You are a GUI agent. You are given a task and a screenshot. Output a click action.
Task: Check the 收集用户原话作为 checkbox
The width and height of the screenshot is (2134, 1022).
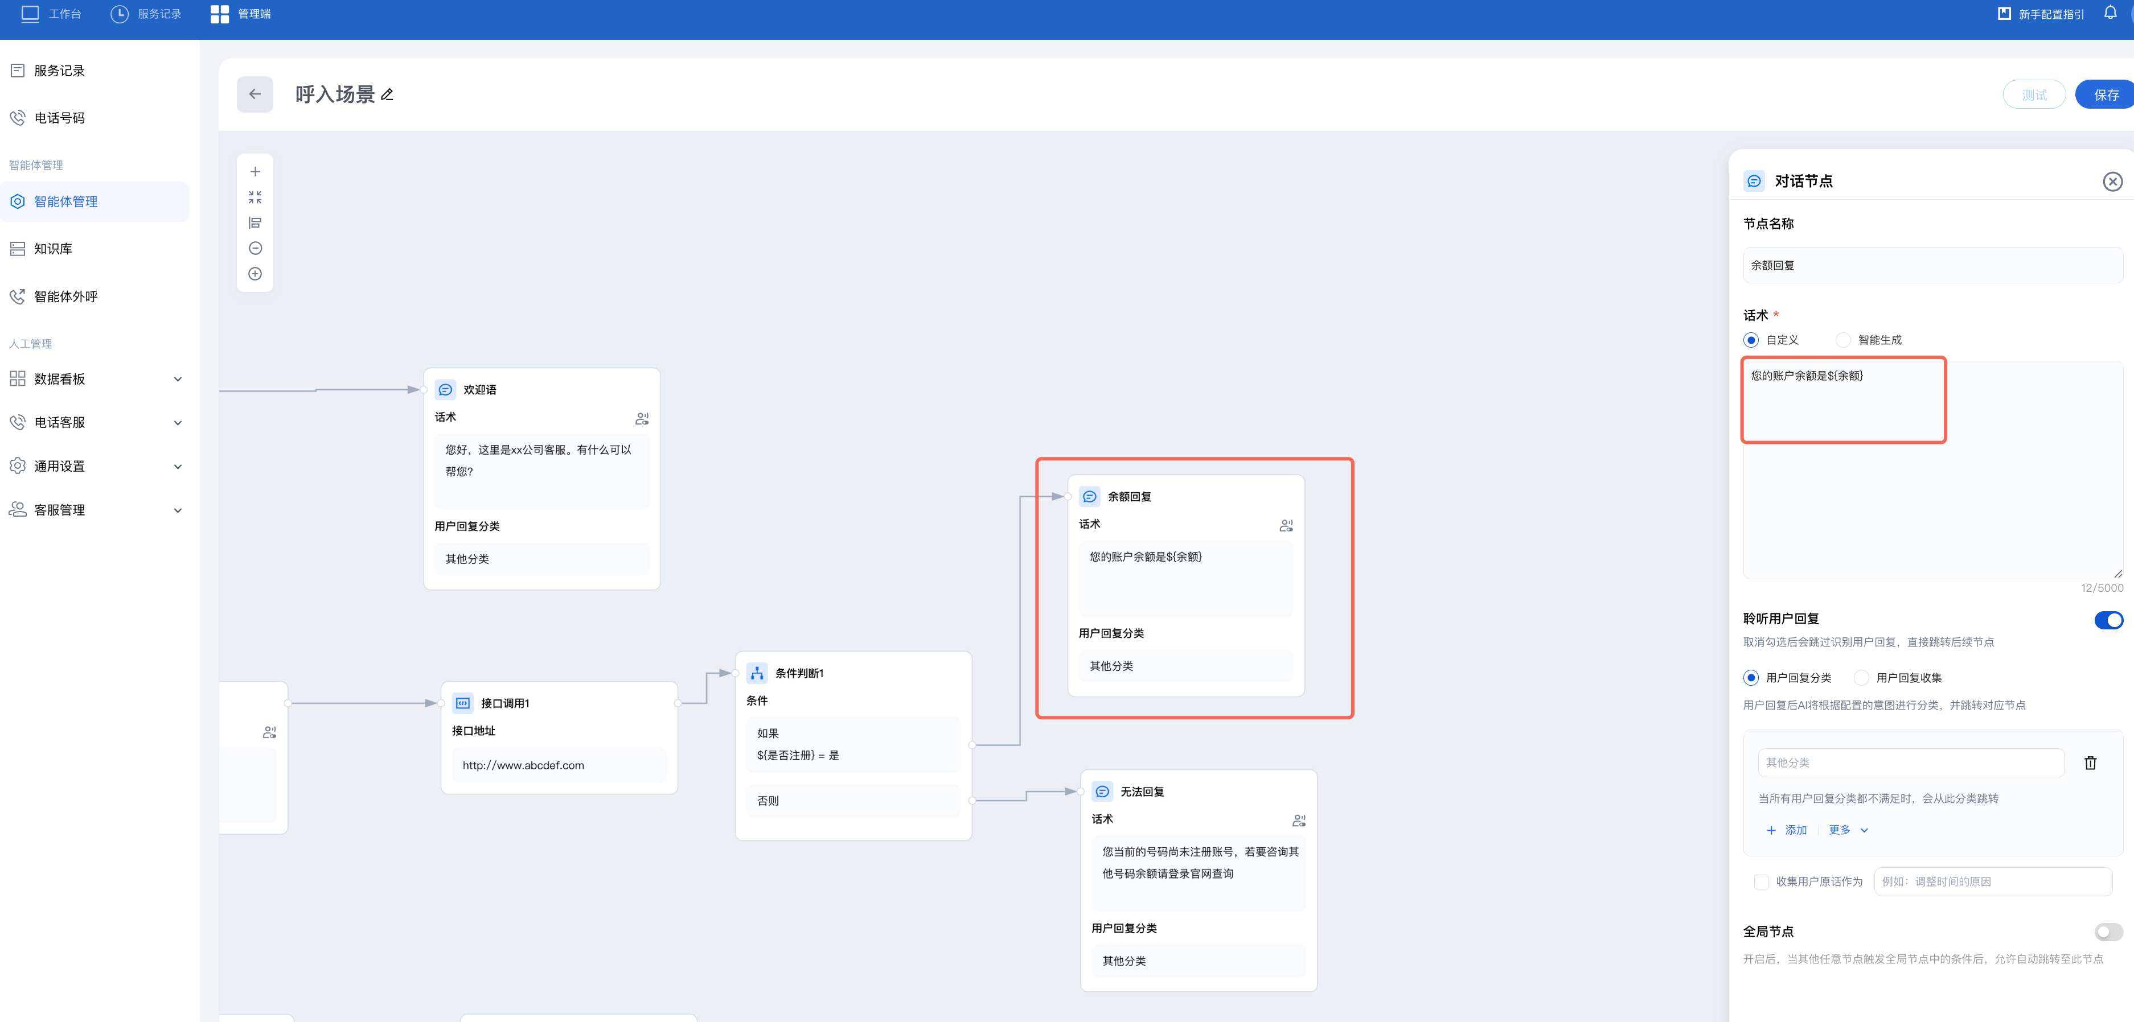[x=1761, y=882]
